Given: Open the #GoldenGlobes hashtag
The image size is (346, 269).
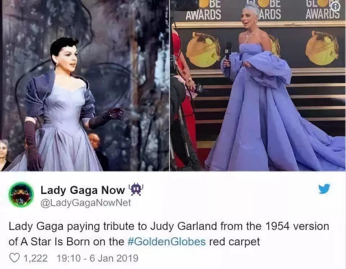Looking at the screenshot, I should [x=167, y=242].
